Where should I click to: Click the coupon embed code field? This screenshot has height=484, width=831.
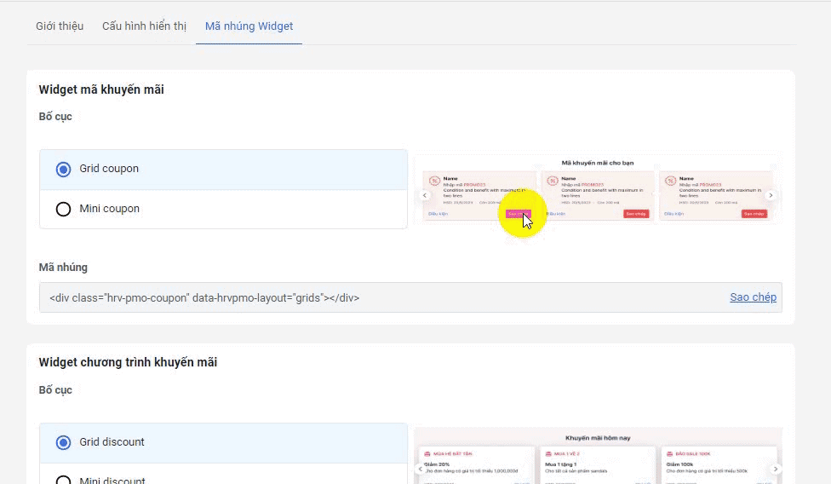click(x=410, y=297)
